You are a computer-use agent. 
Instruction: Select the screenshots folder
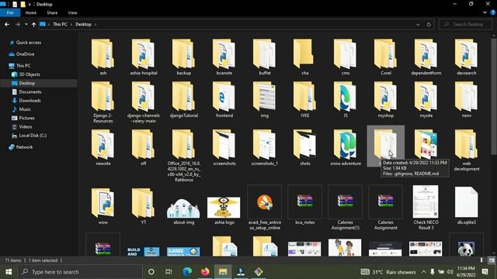point(224,147)
